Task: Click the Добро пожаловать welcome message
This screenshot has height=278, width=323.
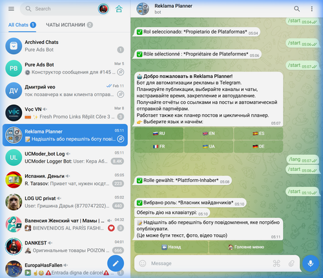Action: (209, 99)
